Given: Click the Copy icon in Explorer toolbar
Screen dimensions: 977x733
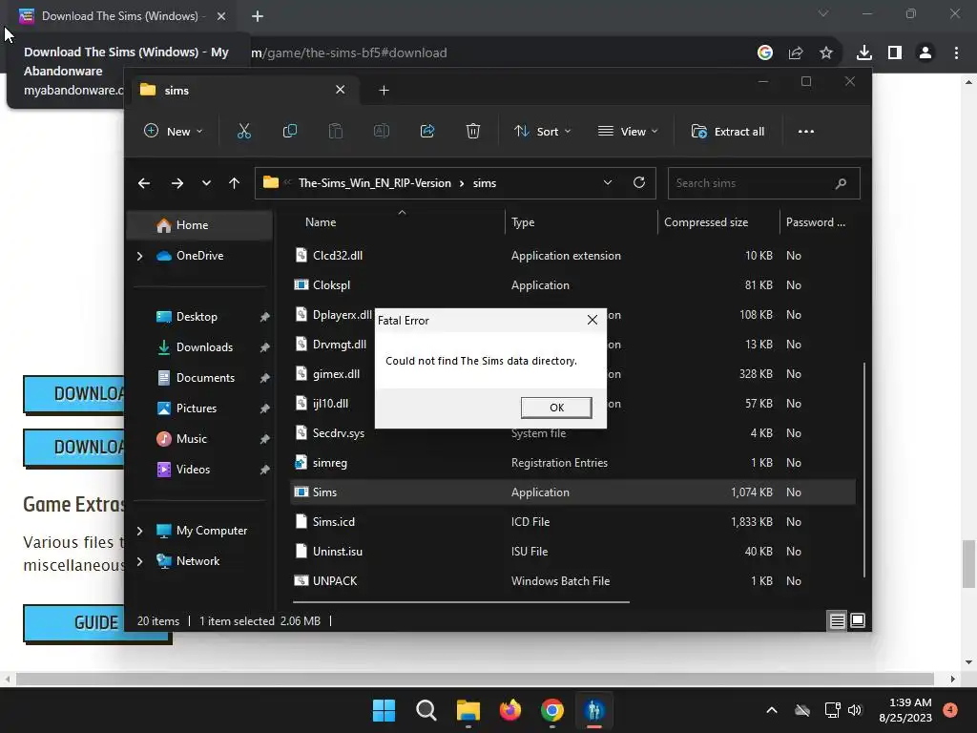Looking at the screenshot, I should click(x=290, y=131).
